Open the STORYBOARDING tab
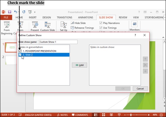 [154, 18]
